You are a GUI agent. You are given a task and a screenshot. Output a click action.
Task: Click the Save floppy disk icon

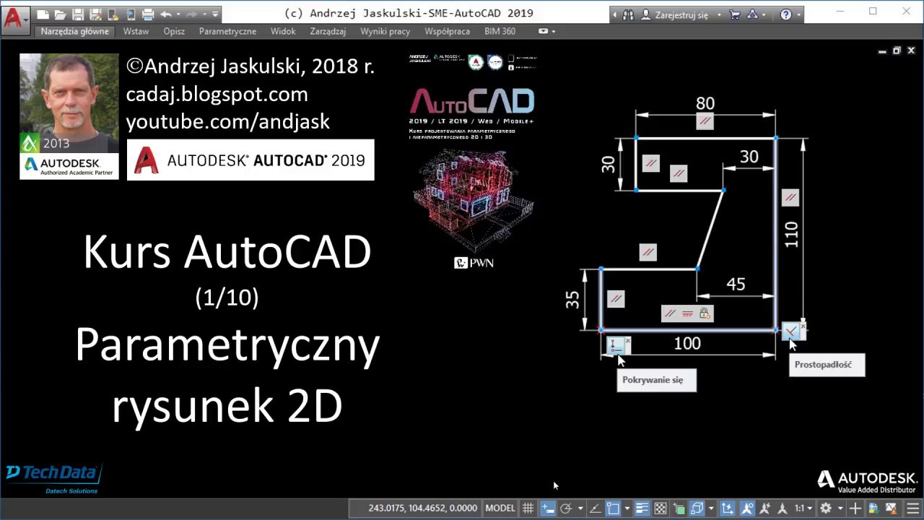[78, 14]
